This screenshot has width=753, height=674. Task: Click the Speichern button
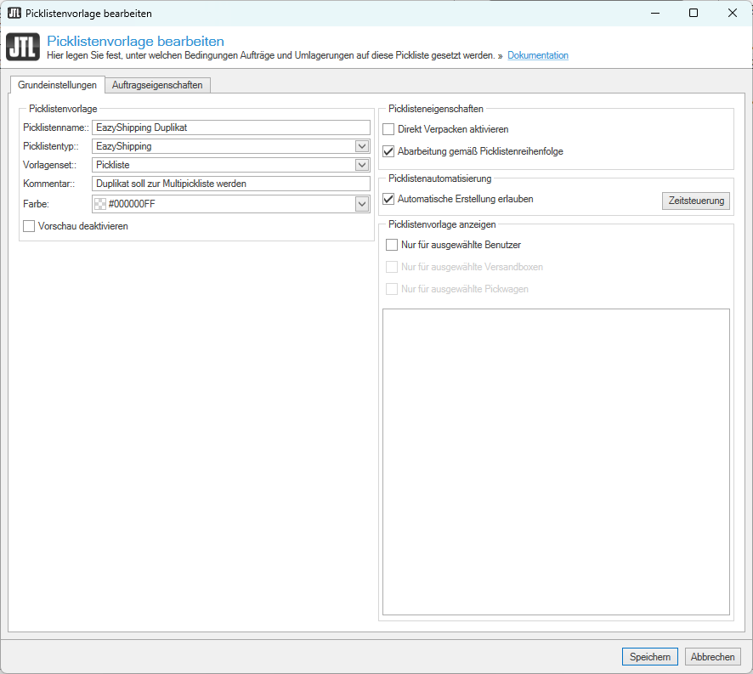(x=650, y=656)
